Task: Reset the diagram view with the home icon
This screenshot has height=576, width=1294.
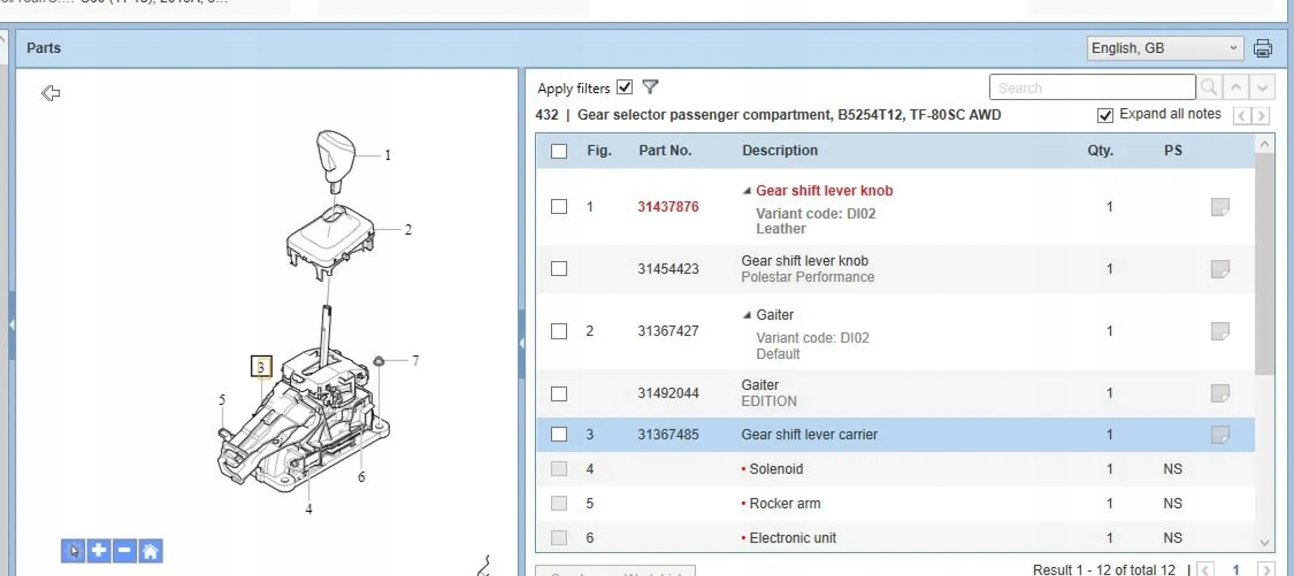Action: 150,550
